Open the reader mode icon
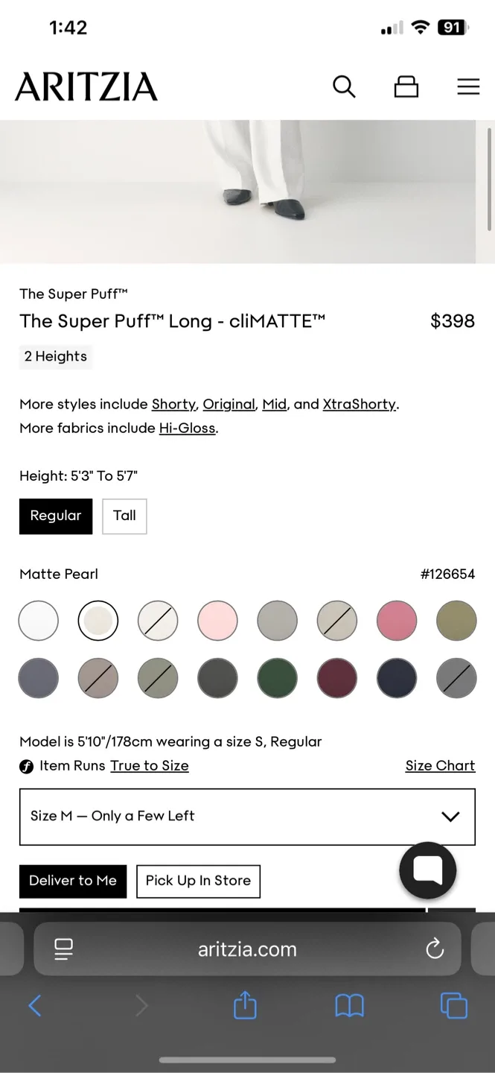Screen dimensions: 495x1073 64,949
